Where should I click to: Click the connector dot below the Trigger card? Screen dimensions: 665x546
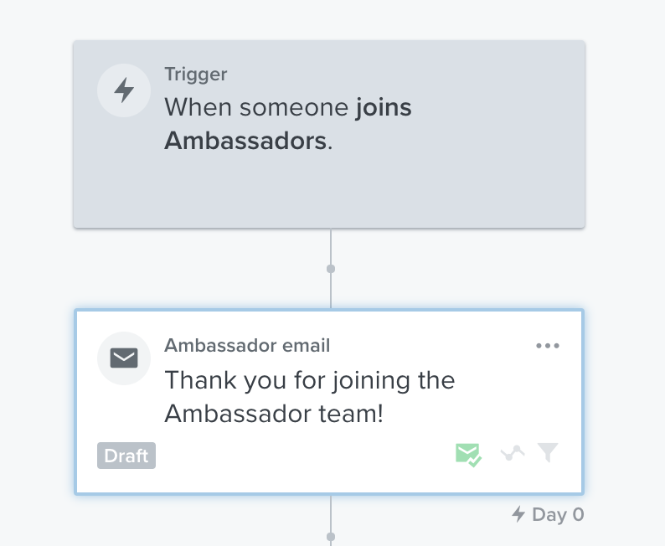(331, 269)
